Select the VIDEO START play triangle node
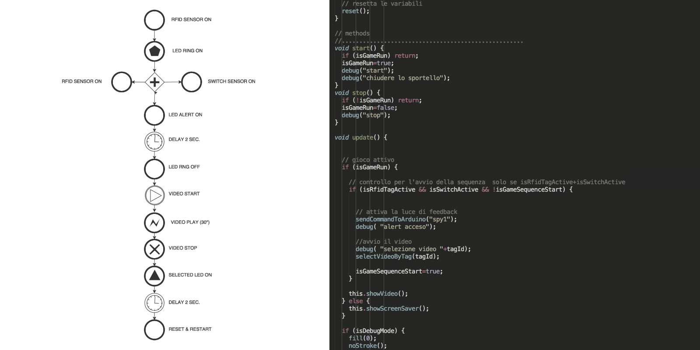This screenshot has width=700, height=350. pyautogui.click(x=154, y=195)
